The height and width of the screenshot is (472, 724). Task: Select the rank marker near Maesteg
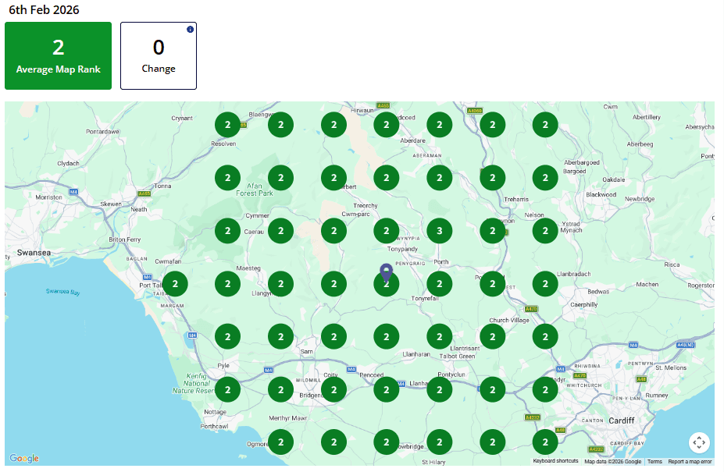coord(227,284)
